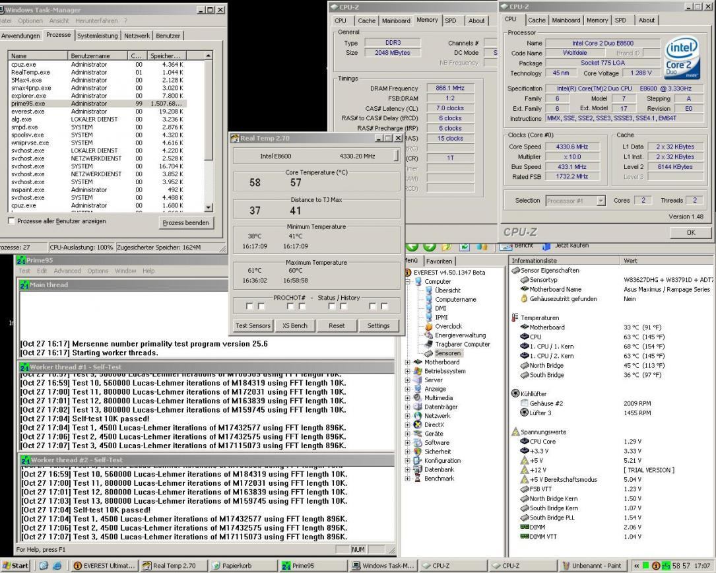Expand the Server tree node
This screenshot has height=573, width=716.
[407, 380]
